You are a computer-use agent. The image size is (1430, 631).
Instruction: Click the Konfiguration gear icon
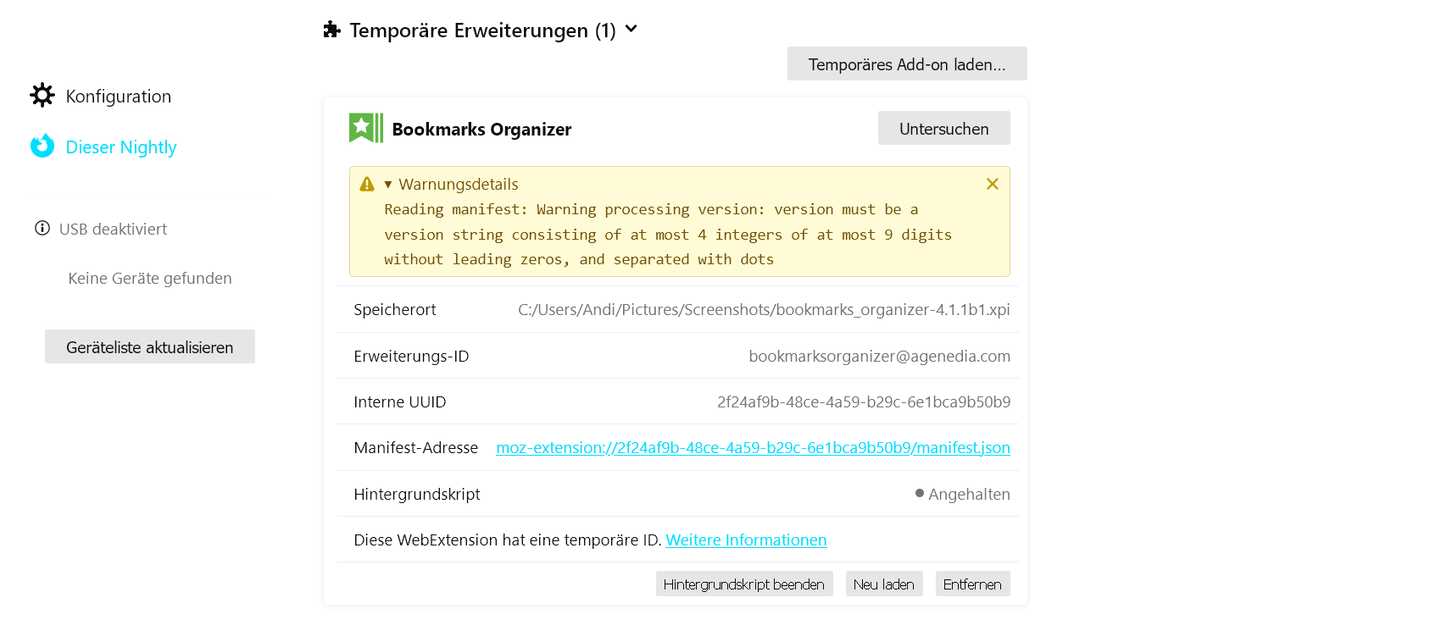[x=42, y=96]
